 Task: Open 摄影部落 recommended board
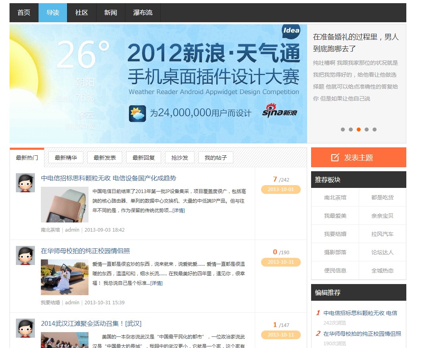pyautogui.click(x=335, y=252)
